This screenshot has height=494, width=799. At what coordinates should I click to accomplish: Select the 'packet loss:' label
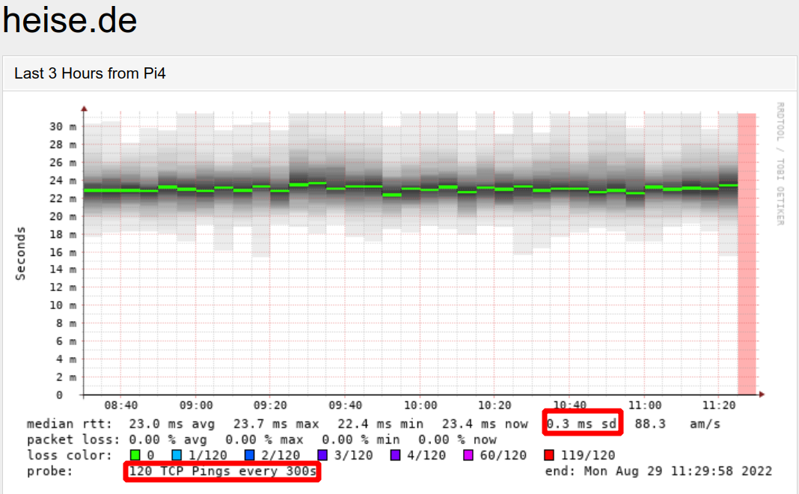(73, 439)
